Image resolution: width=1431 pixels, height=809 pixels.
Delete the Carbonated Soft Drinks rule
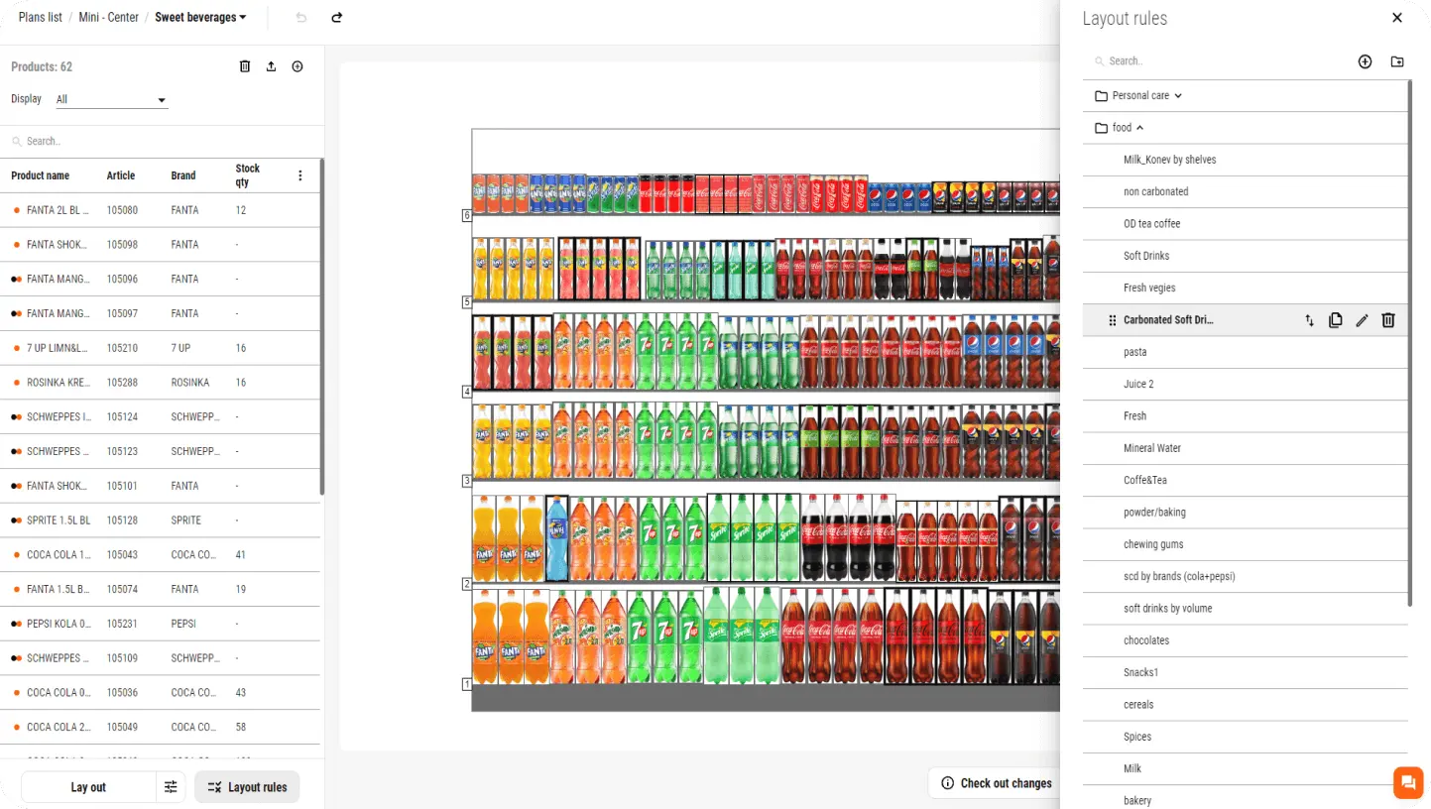(1388, 320)
